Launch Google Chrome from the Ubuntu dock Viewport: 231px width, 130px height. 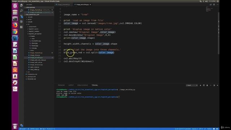pos(15,32)
